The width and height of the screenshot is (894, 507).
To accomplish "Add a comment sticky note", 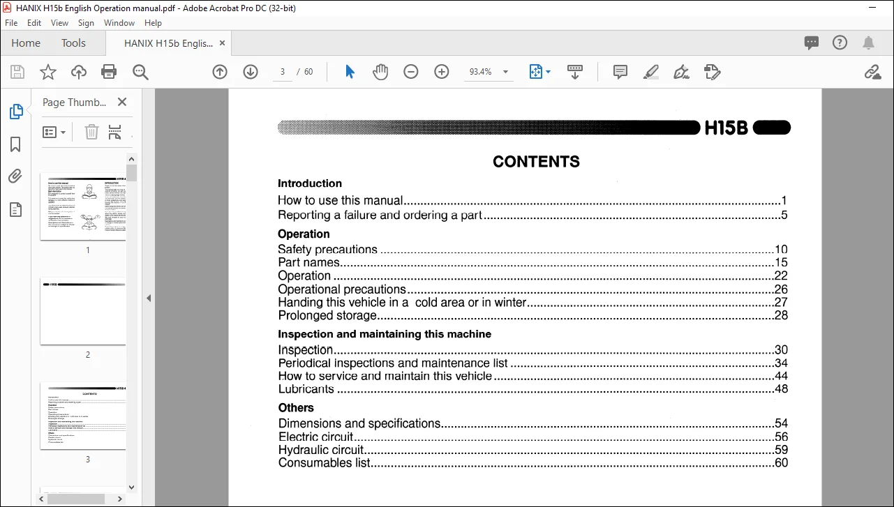I will coord(620,72).
